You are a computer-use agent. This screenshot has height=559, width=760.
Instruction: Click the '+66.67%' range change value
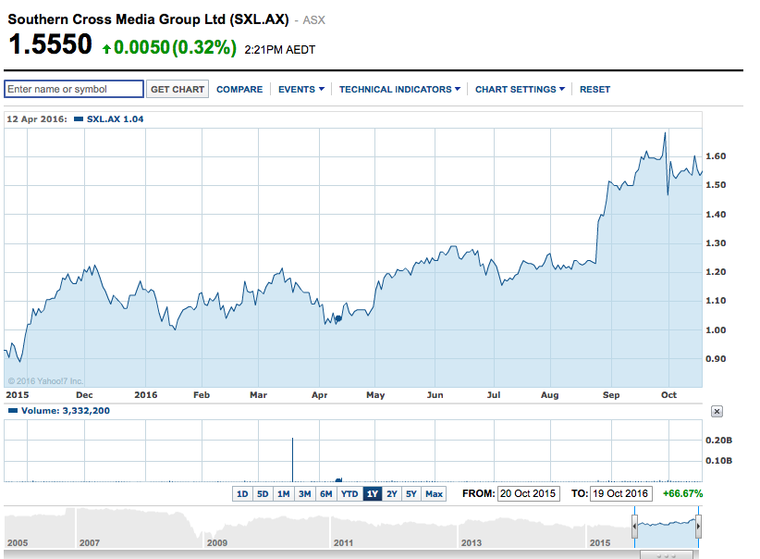point(682,493)
